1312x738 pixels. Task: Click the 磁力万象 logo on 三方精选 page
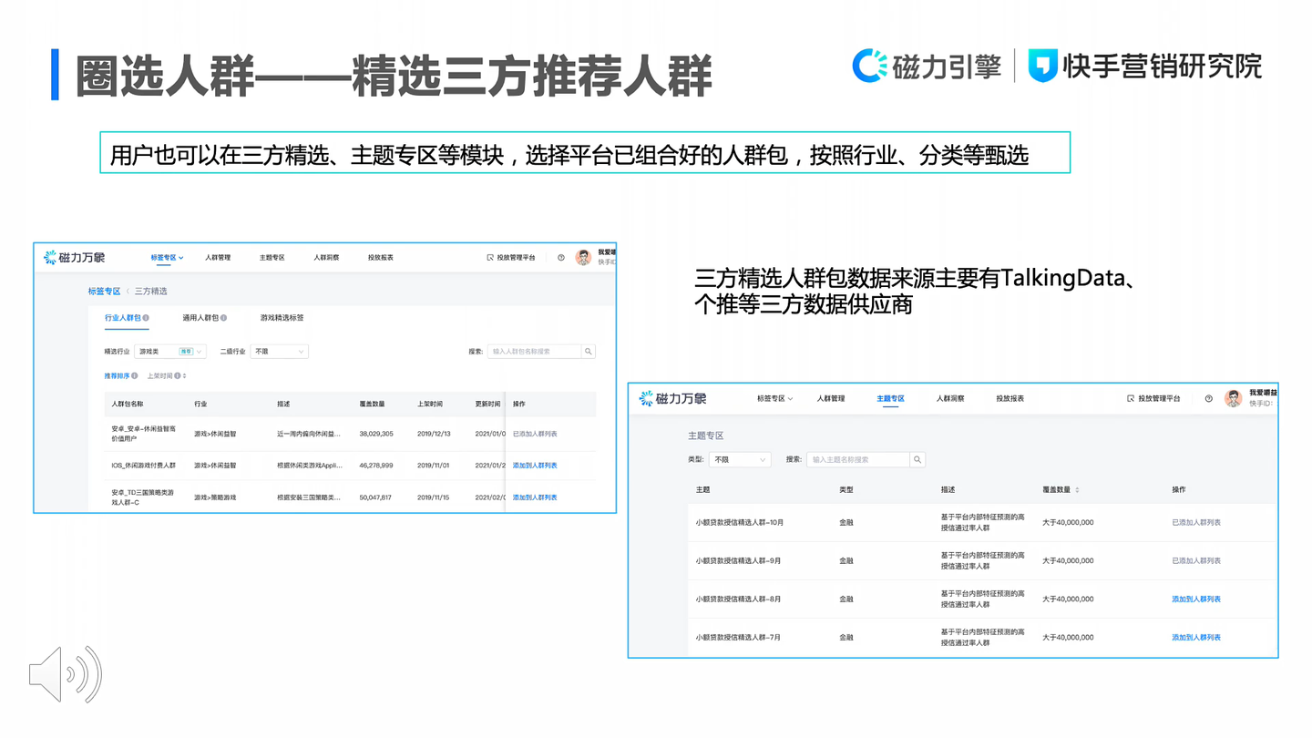click(x=75, y=258)
